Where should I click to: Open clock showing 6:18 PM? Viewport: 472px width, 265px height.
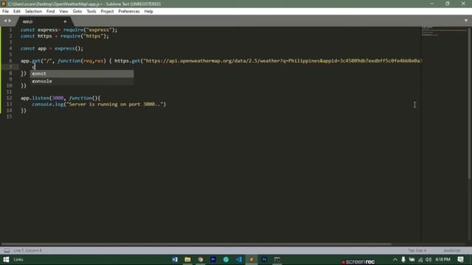(442, 259)
